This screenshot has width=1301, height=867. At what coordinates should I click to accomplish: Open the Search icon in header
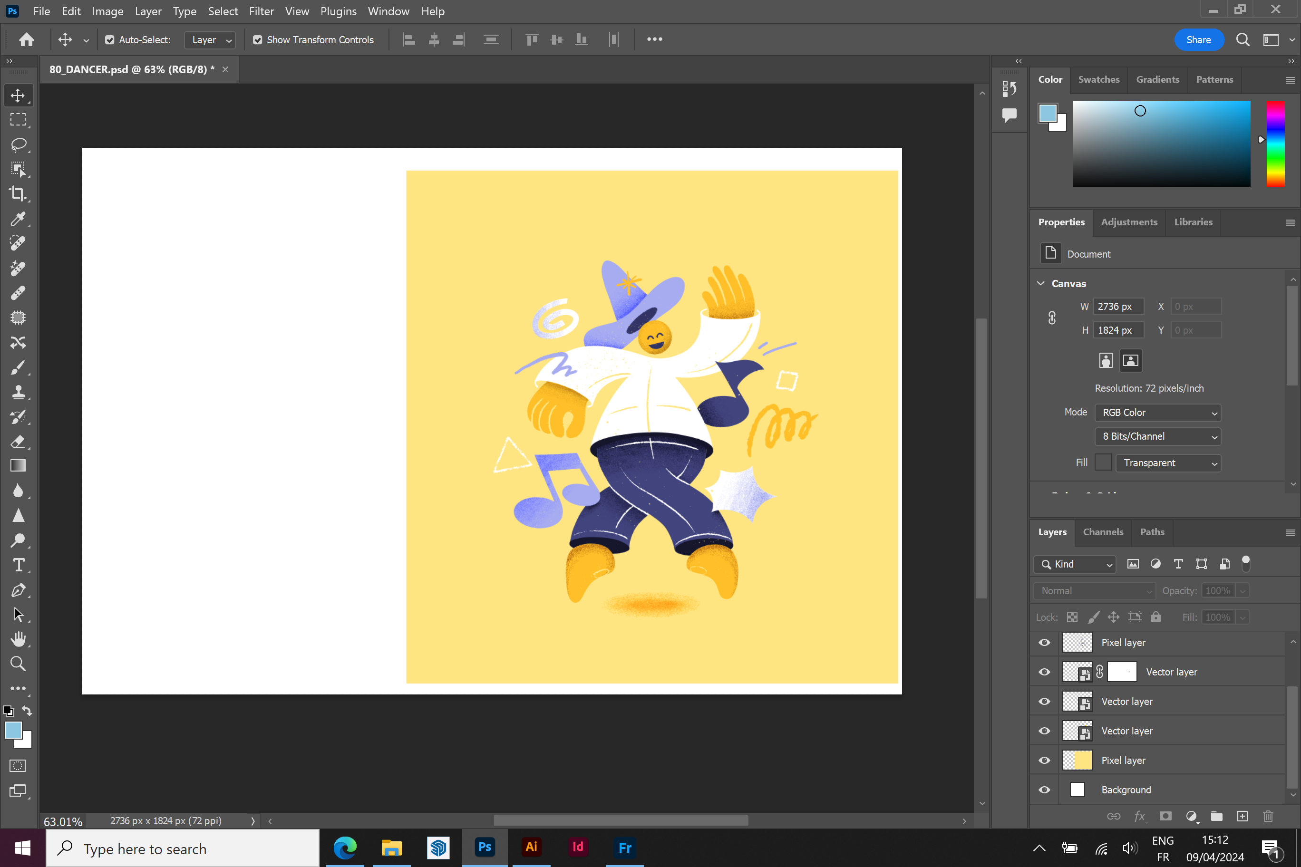coord(1243,39)
